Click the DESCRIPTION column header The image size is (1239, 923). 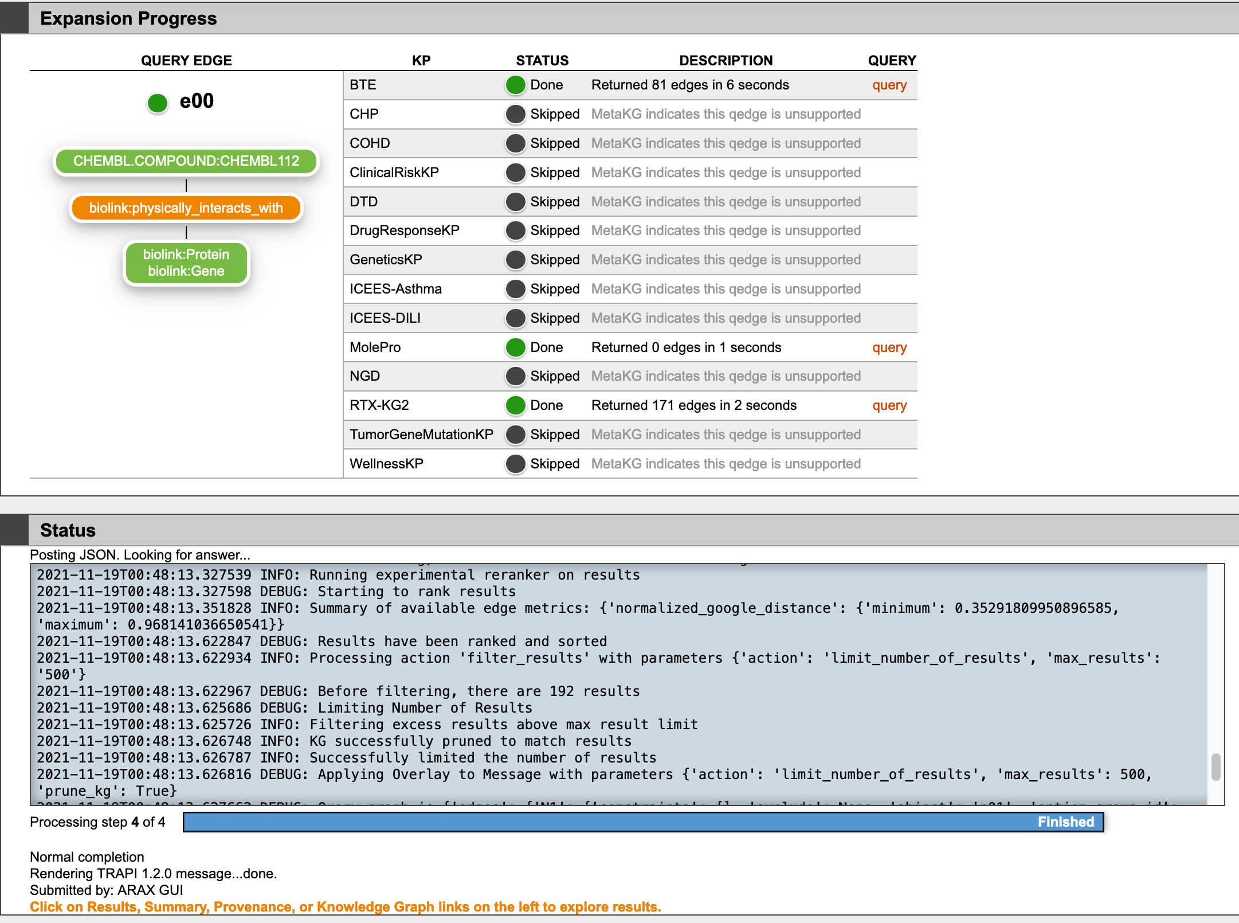coord(726,60)
